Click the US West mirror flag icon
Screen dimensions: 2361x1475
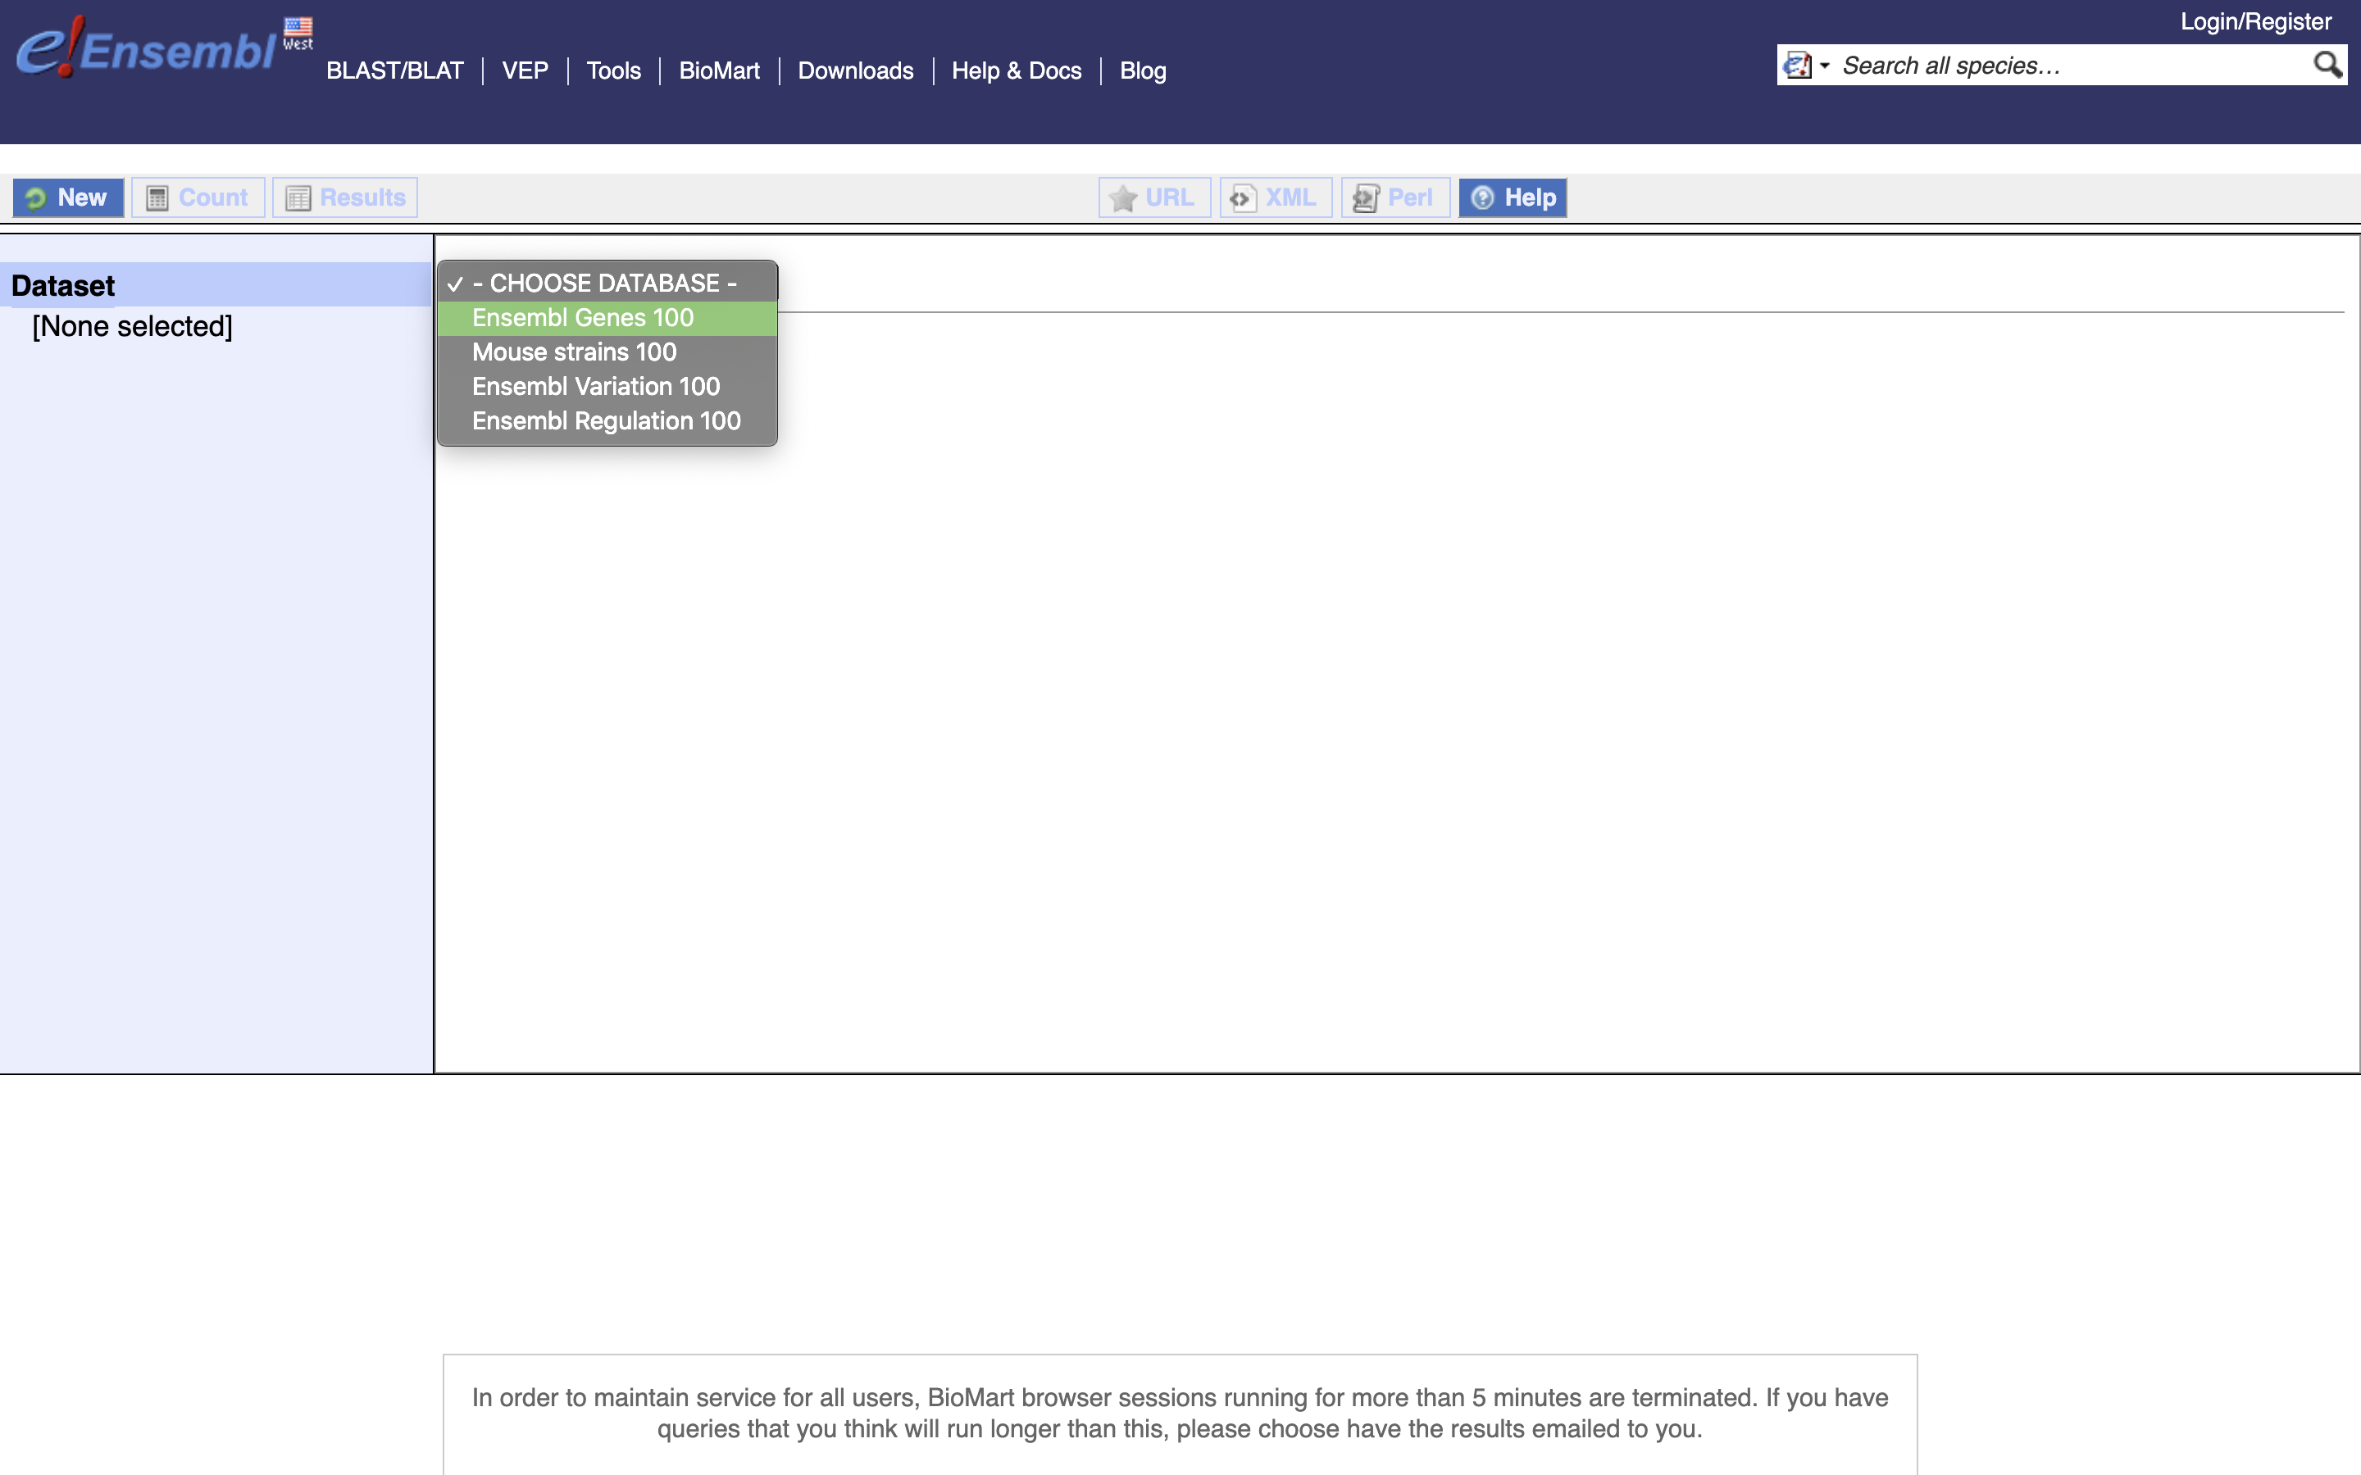click(x=298, y=33)
